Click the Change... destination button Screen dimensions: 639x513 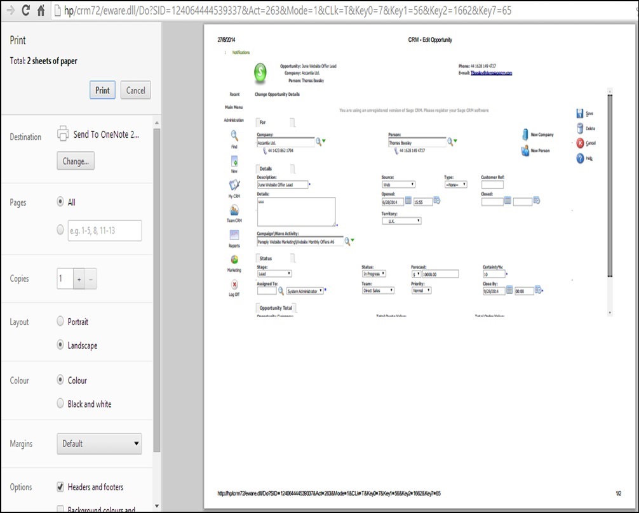point(76,161)
